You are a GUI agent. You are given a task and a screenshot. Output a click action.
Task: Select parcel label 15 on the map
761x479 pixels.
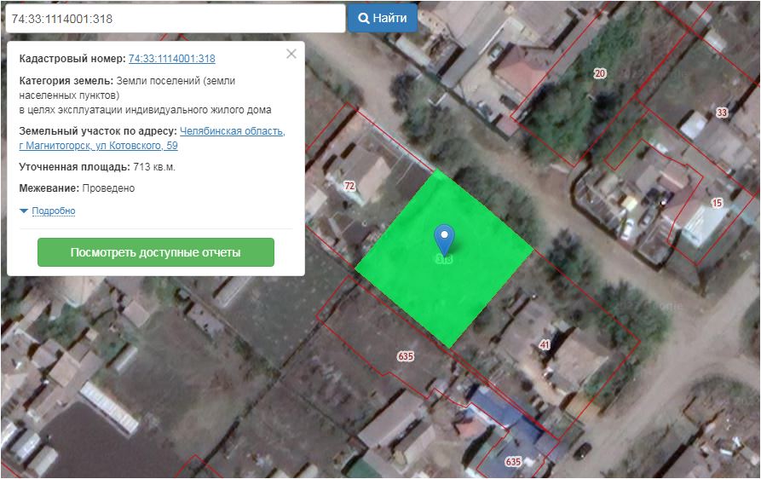(716, 203)
